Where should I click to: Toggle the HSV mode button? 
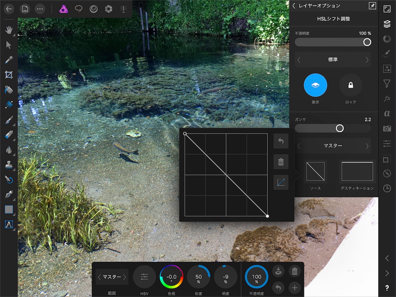pyautogui.click(x=144, y=277)
